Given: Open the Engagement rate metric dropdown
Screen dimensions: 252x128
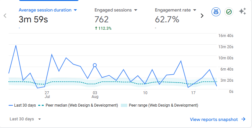Looking at the screenshot, I should [x=175, y=10].
